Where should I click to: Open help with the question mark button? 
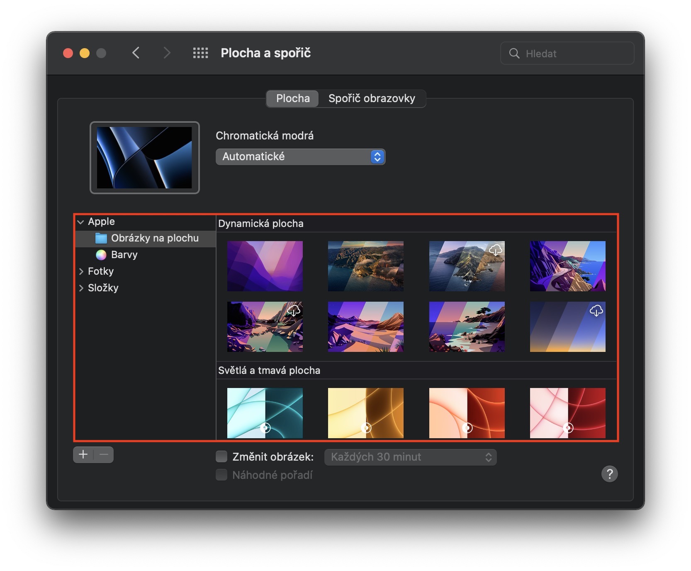(609, 474)
